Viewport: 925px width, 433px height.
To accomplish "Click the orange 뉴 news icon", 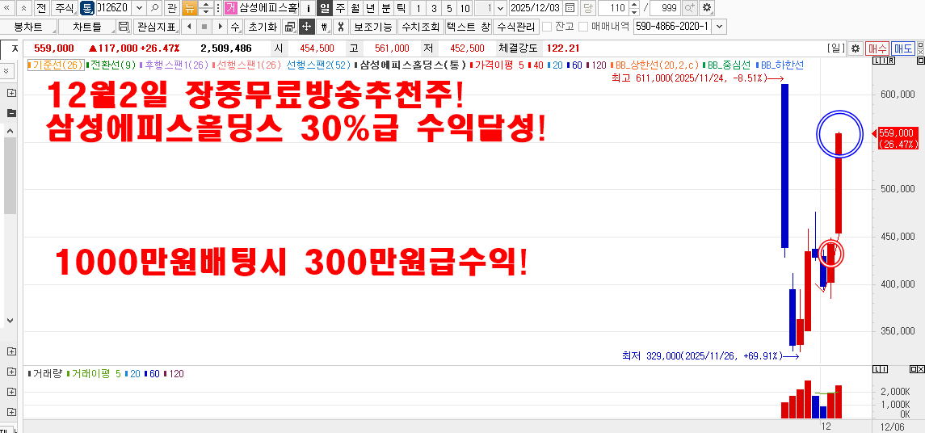I will point(189,8).
